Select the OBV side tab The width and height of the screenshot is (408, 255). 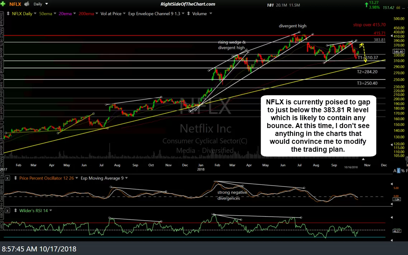coord(1,214)
